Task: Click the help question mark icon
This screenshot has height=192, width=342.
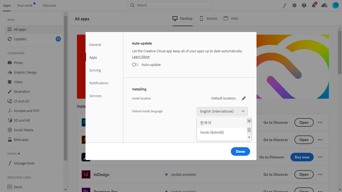Action: click(304, 5)
